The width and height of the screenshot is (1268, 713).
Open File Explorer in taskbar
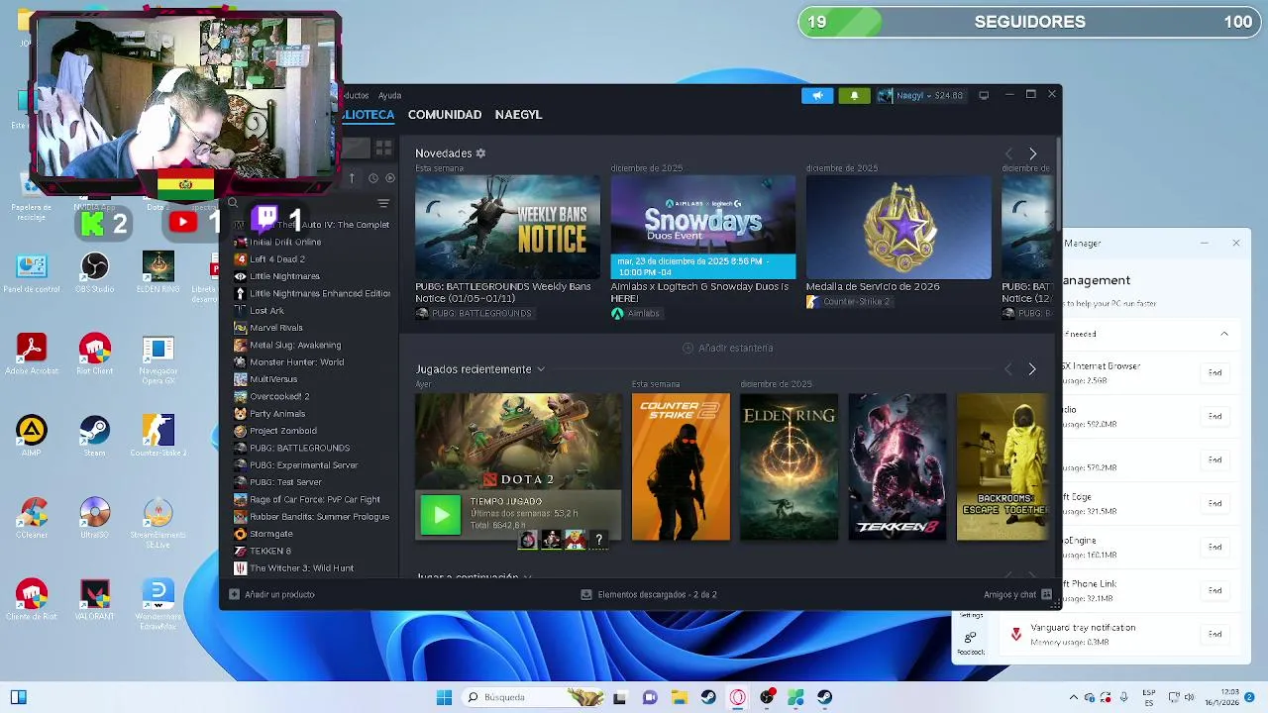point(679,697)
